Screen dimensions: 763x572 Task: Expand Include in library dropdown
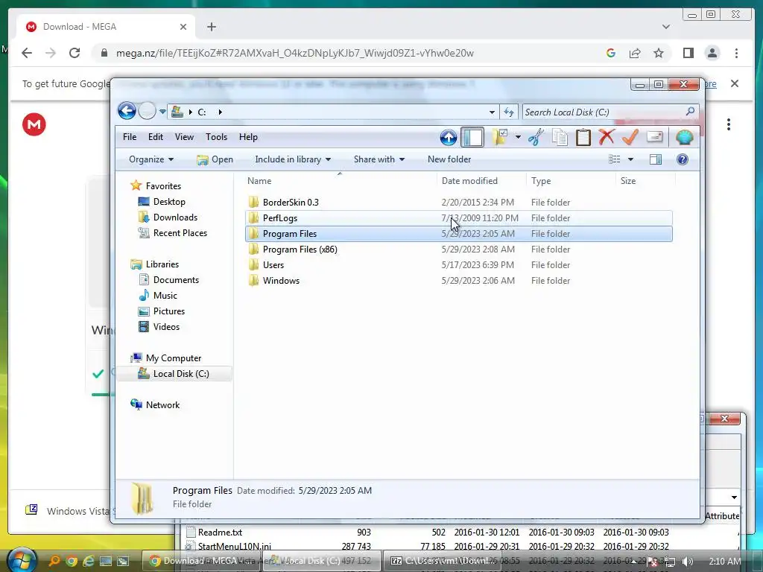292,159
